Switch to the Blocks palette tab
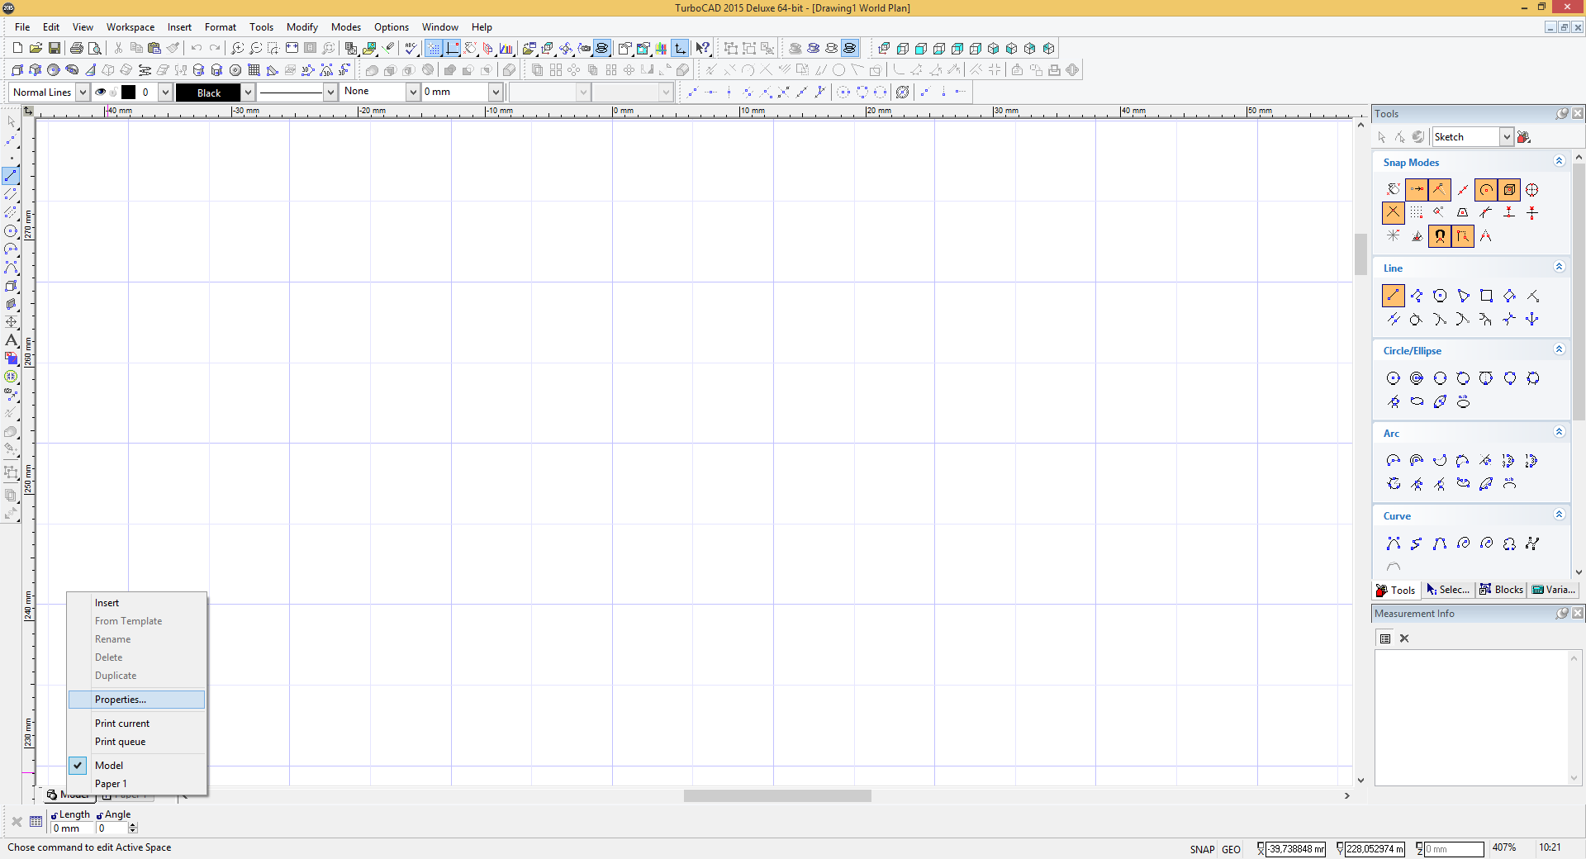This screenshot has height=859, width=1586. (1501, 590)
